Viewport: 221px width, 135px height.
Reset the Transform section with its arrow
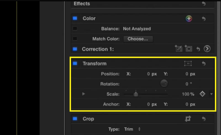[204, 64]
